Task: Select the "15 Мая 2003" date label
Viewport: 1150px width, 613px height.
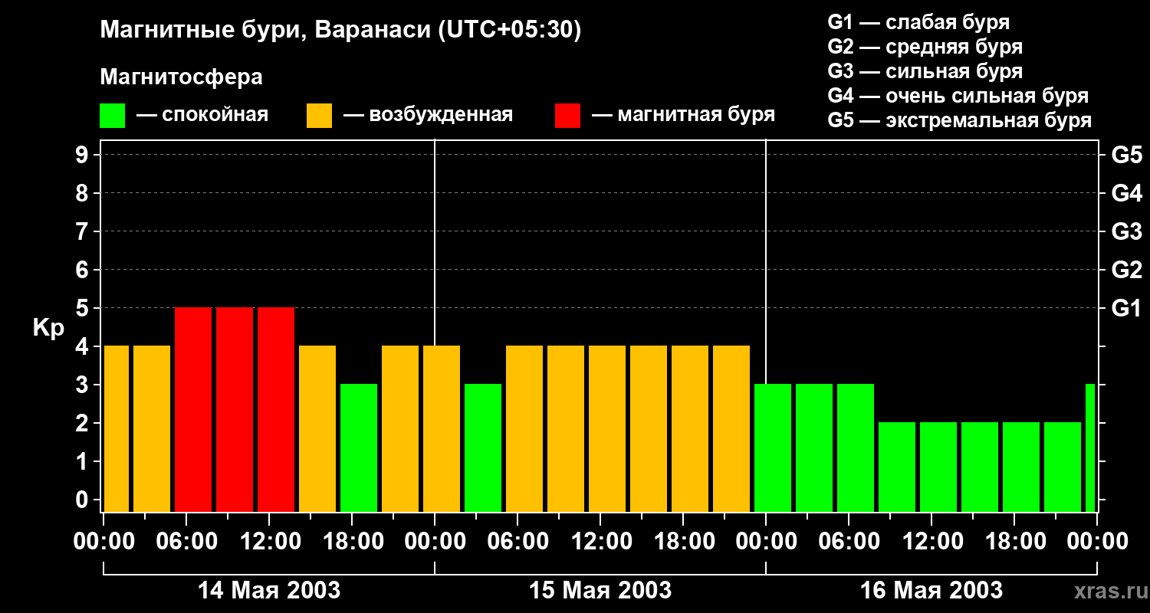Action: 600,591
